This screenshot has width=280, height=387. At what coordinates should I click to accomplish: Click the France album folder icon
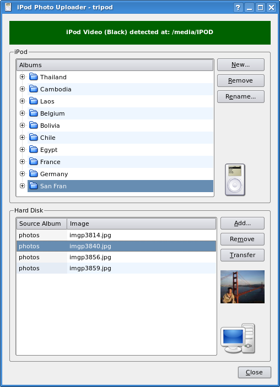coord(34,162)
